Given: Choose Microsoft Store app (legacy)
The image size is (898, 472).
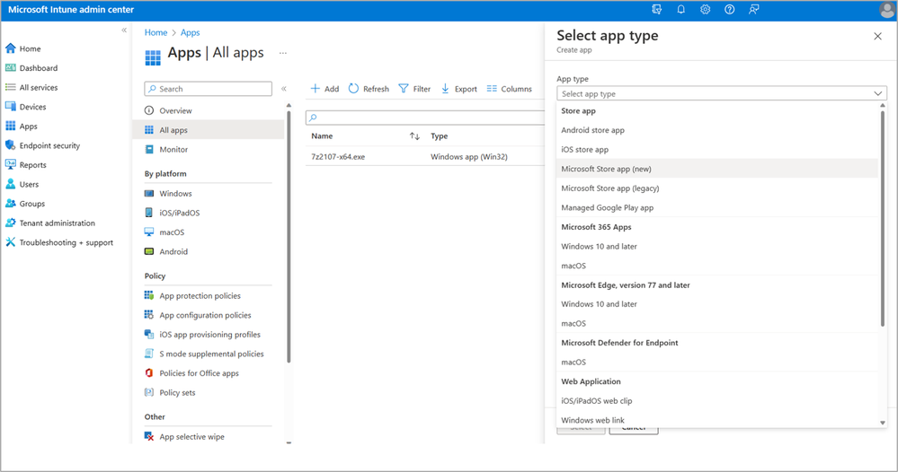Looking at the screenshot, I should point(717,188).
